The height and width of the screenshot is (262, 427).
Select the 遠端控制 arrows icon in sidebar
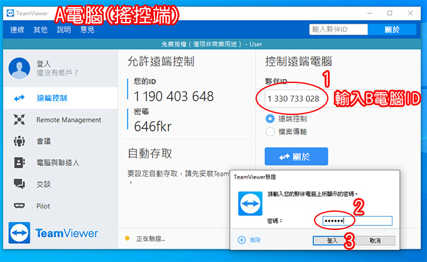pos(19,98)
